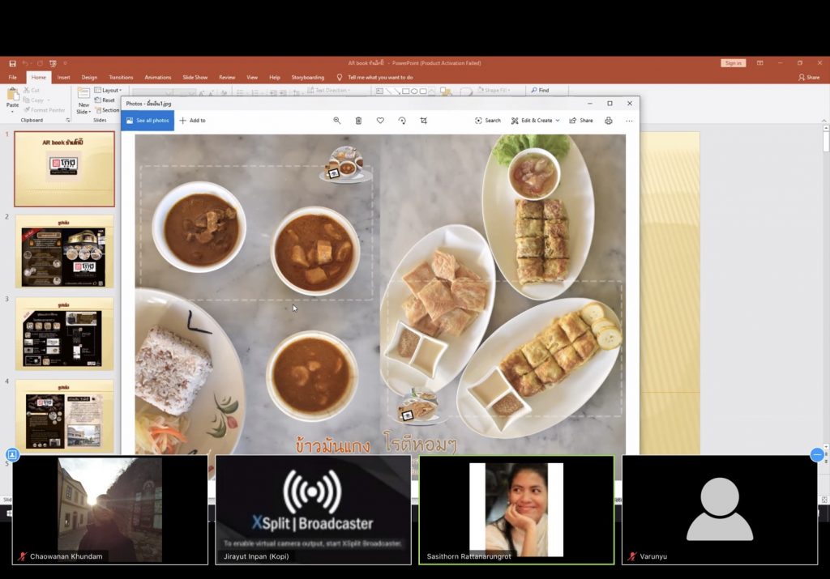Viewport: 830px width, 579px height.
Task: Select slide 2 thumbnail in the slide panel
Action: pyautogui.click(x=64, y=251)
